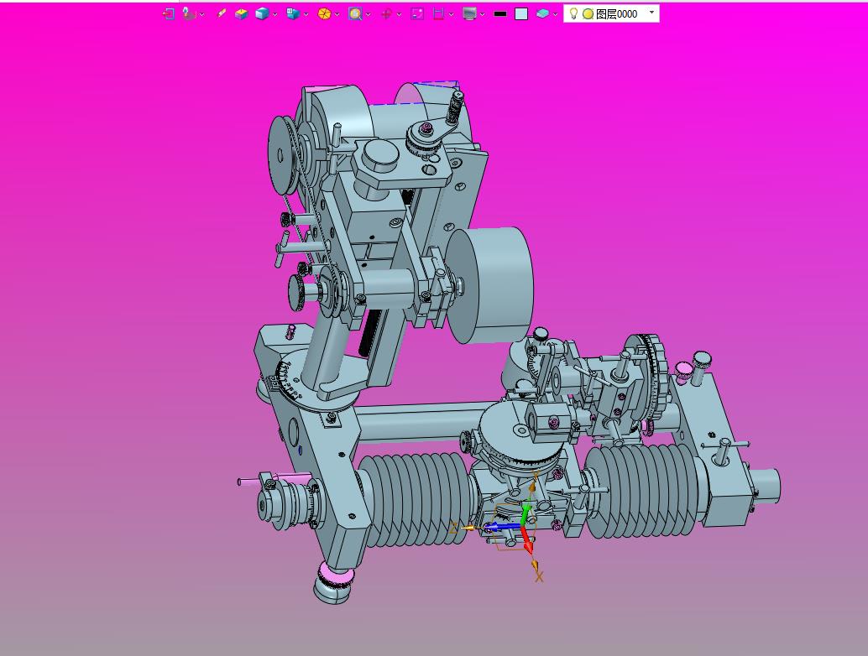Click the orange circular view icon
The width and height of the screenshot is (868, 656).
(x=324, y=13)
